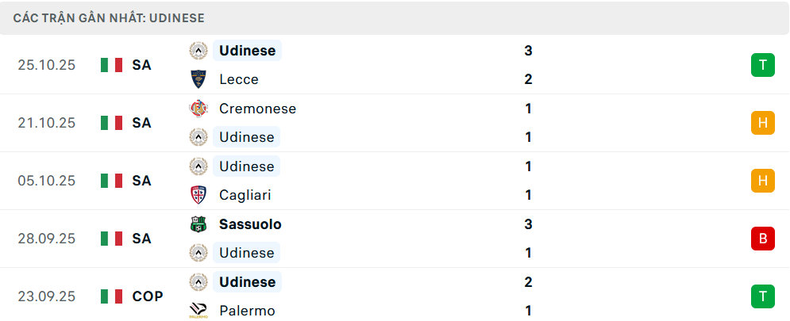Open the Lecce team link
790x321 pixels.
[238, 79]
